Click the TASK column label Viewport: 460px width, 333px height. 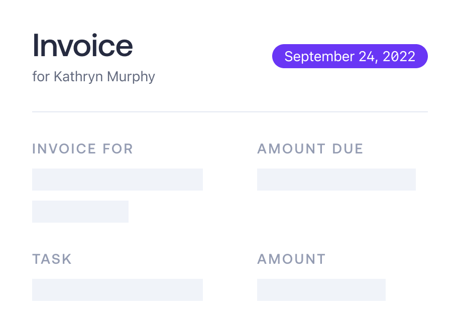click(52, 259)
